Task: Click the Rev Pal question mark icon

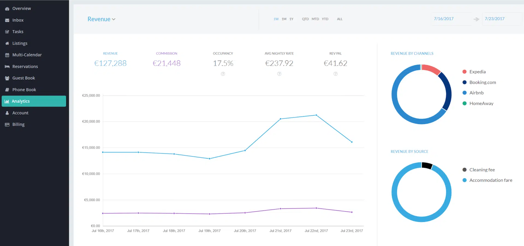Action: click(x=335, y=73)
